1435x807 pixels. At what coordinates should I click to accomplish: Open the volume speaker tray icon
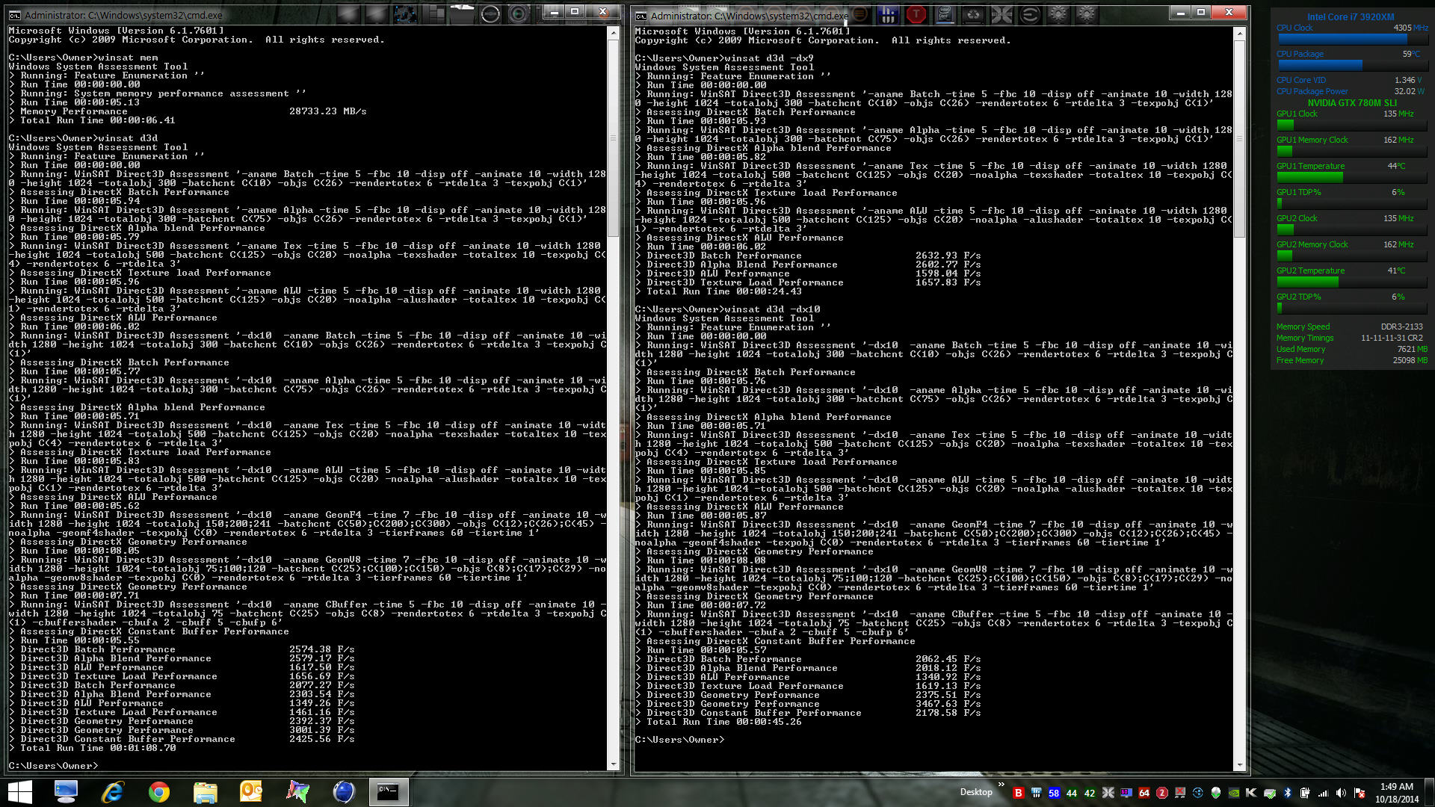tap(1341, 793)
